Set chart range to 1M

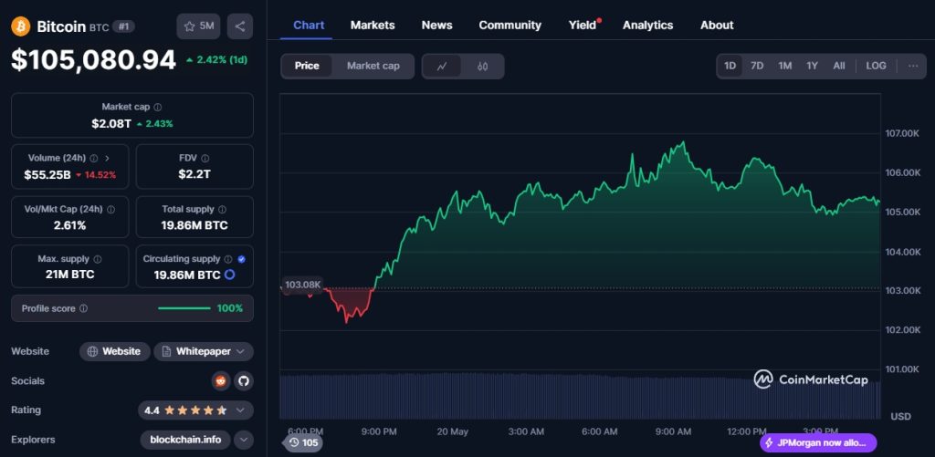784,66
